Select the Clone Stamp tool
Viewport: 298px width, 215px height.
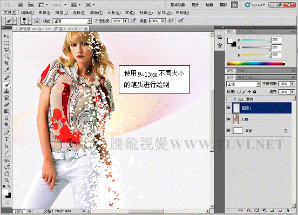pyautogui.click(x=6, y=91)
